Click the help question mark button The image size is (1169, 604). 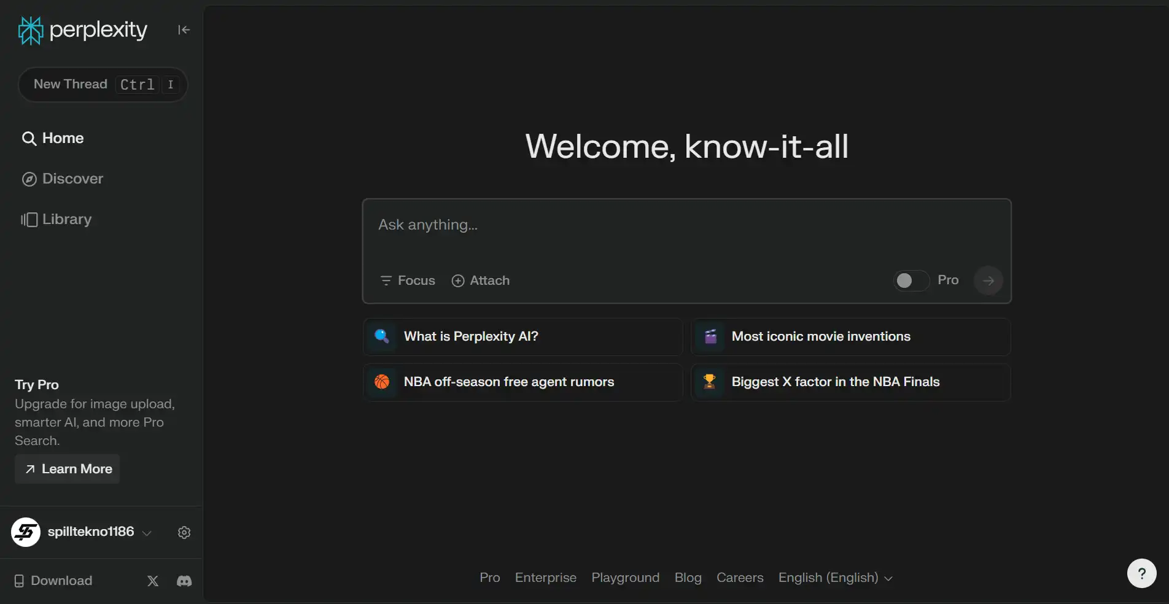1141,573
